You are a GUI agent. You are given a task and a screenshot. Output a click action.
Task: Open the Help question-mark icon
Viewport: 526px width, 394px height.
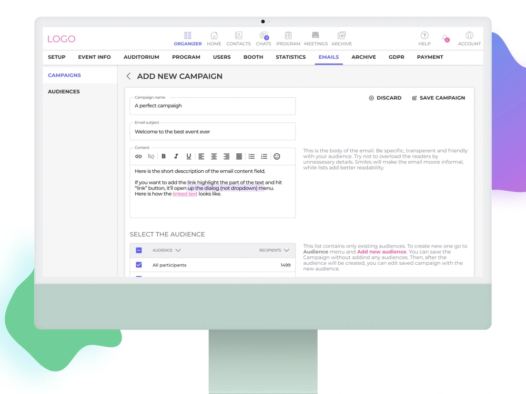click(x=424, y=36)
